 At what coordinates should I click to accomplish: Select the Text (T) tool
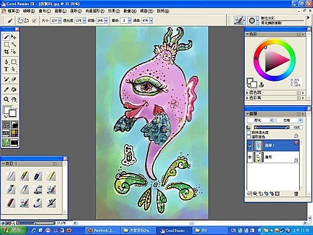[x=6, y=69]
